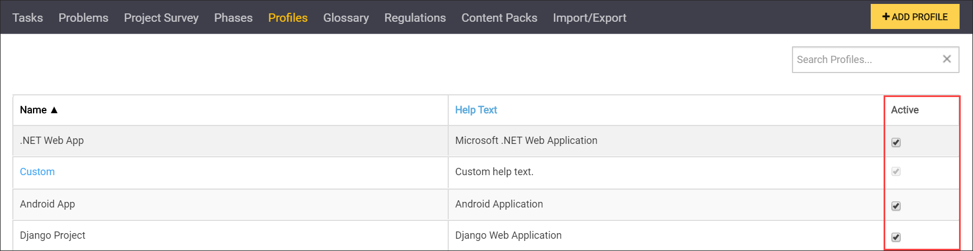Sort by the Help Text column header
The width and height of the screenshot is (973, 251).
click(x=476, y=110)
